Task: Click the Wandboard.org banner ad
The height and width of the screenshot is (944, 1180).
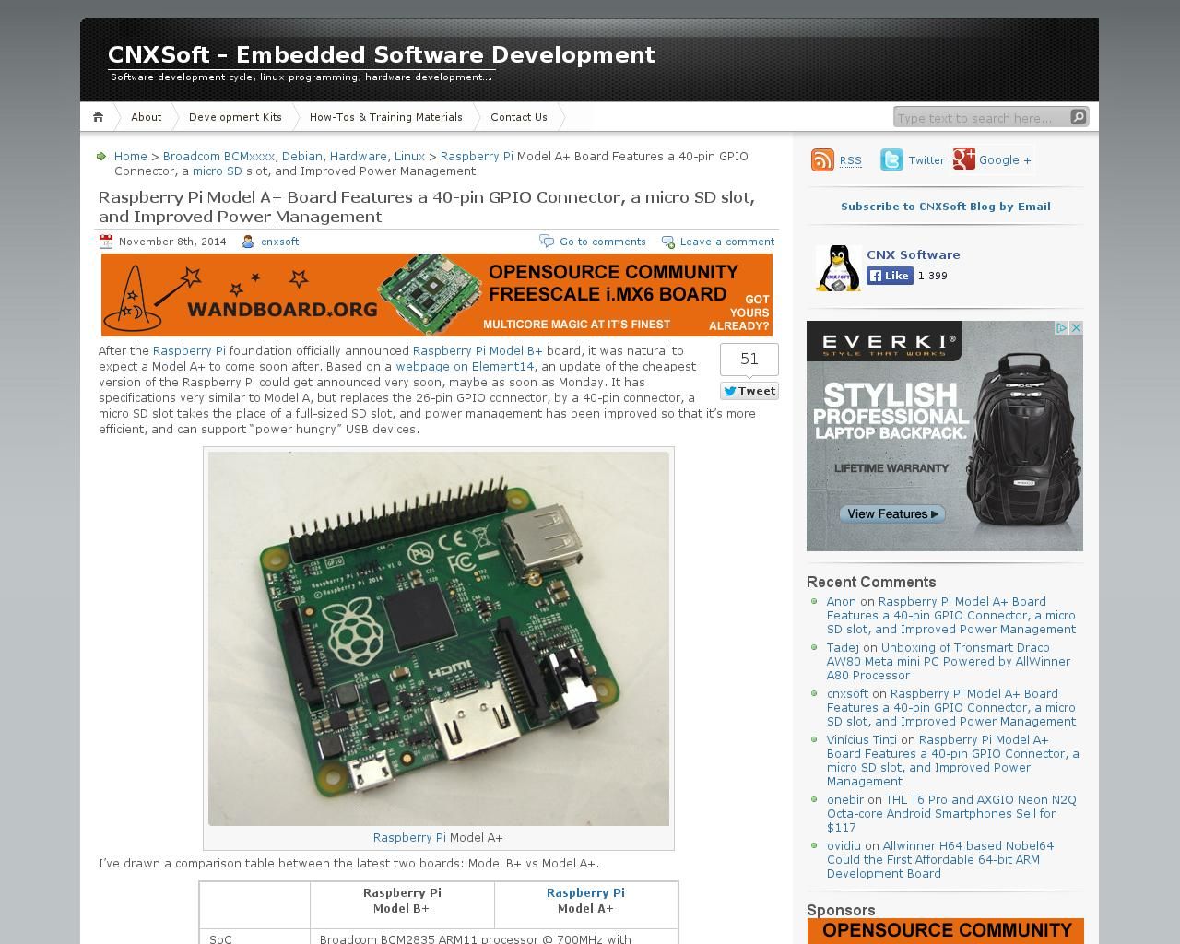Action: 437,295
